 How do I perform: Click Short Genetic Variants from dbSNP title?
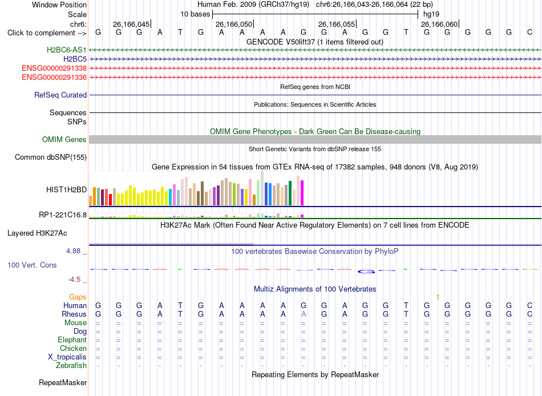[315, 149]
